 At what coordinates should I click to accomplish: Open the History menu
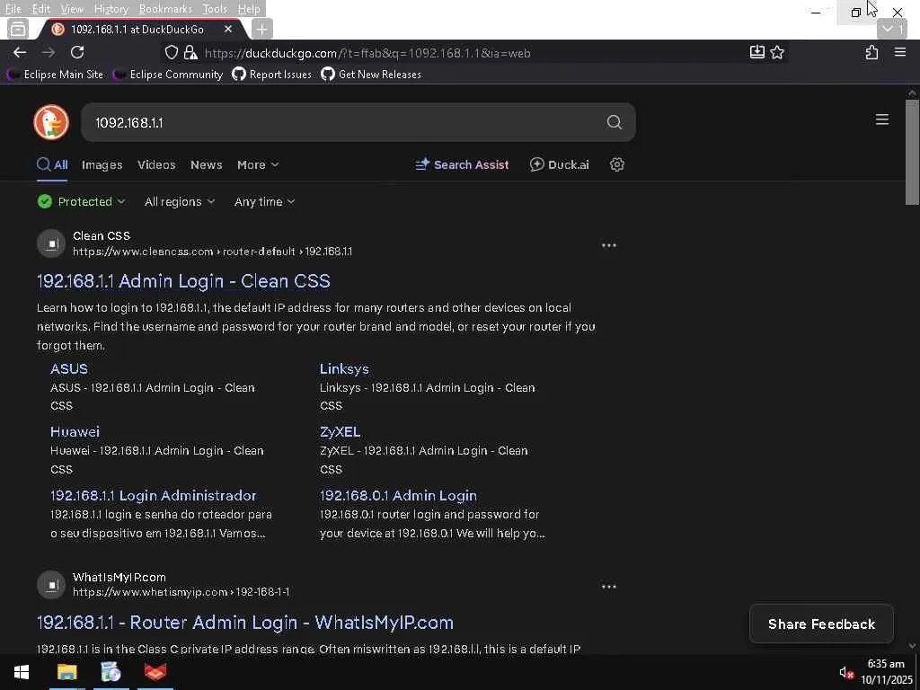(111, 9)
